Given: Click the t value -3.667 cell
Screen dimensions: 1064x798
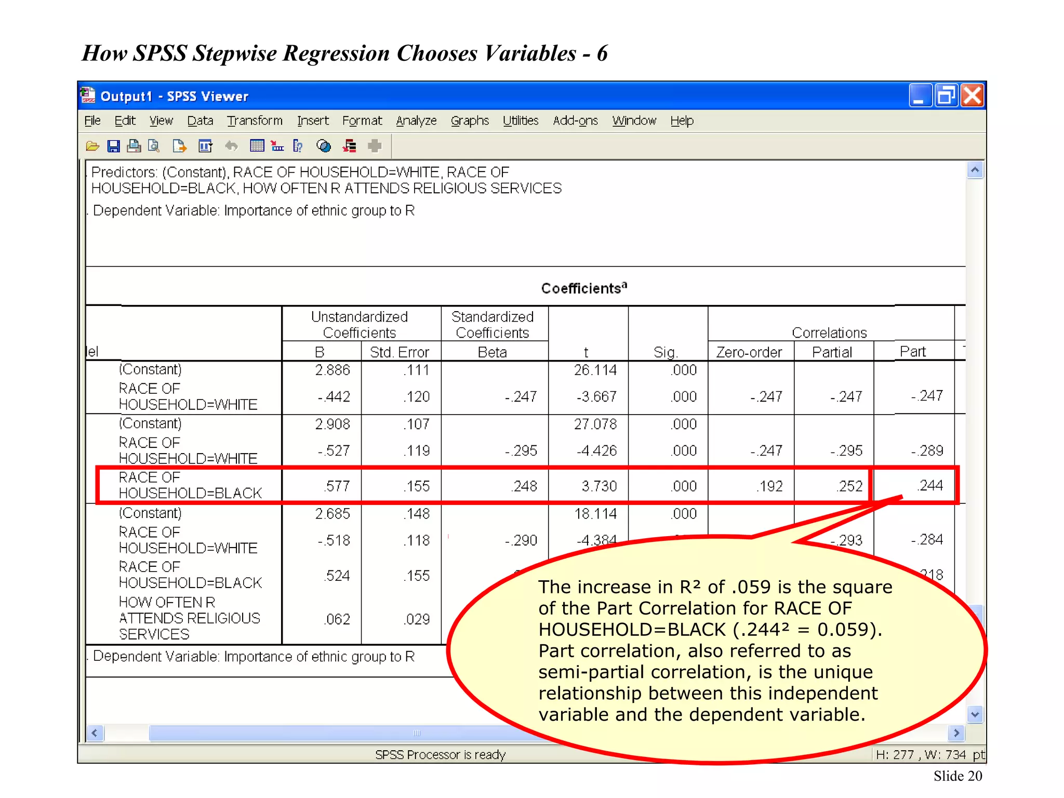Looking at the screenshot, I should (596, 397).
